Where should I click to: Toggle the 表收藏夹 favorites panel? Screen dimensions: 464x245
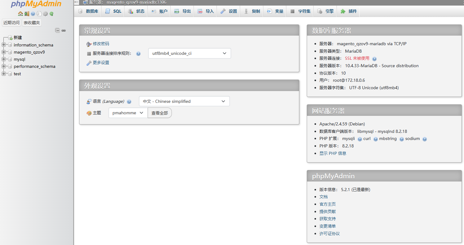pos(31,22)
